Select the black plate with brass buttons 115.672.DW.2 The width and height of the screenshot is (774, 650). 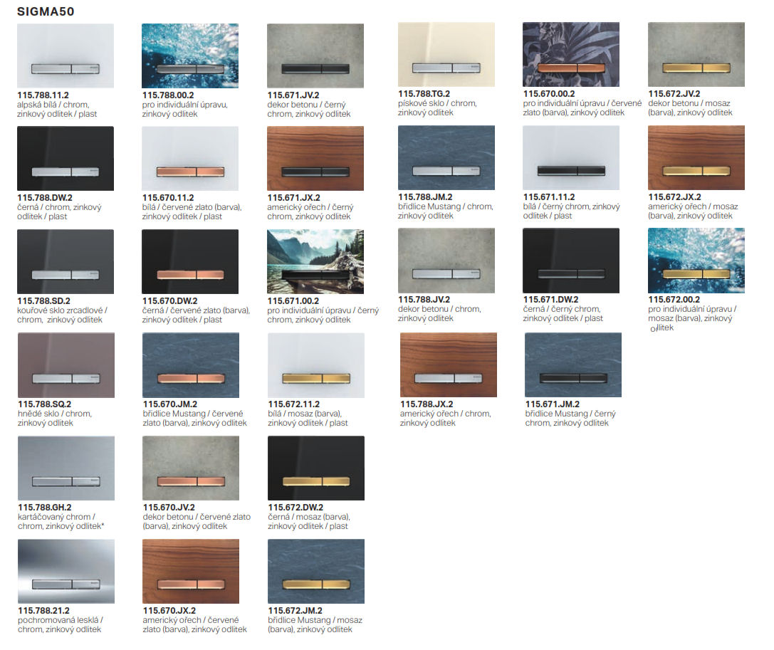(315, 468)
